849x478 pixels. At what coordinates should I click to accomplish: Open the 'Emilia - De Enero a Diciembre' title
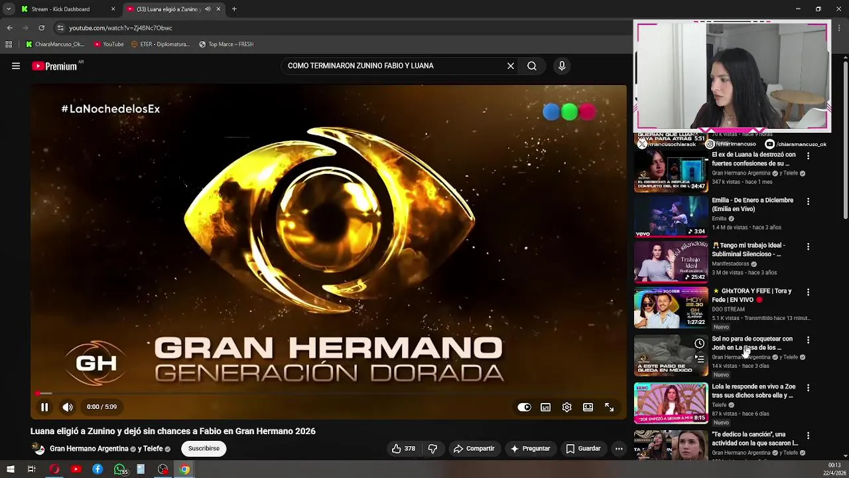click(752, 204)
